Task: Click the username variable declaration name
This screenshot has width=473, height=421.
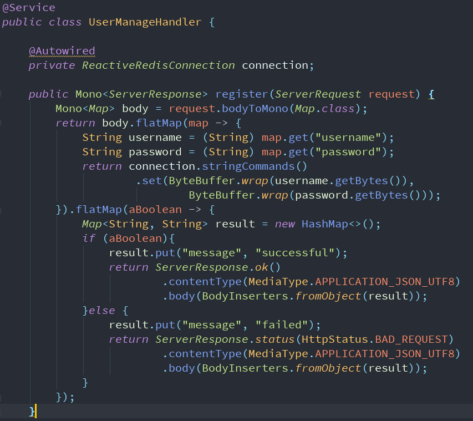Action: 155,138
